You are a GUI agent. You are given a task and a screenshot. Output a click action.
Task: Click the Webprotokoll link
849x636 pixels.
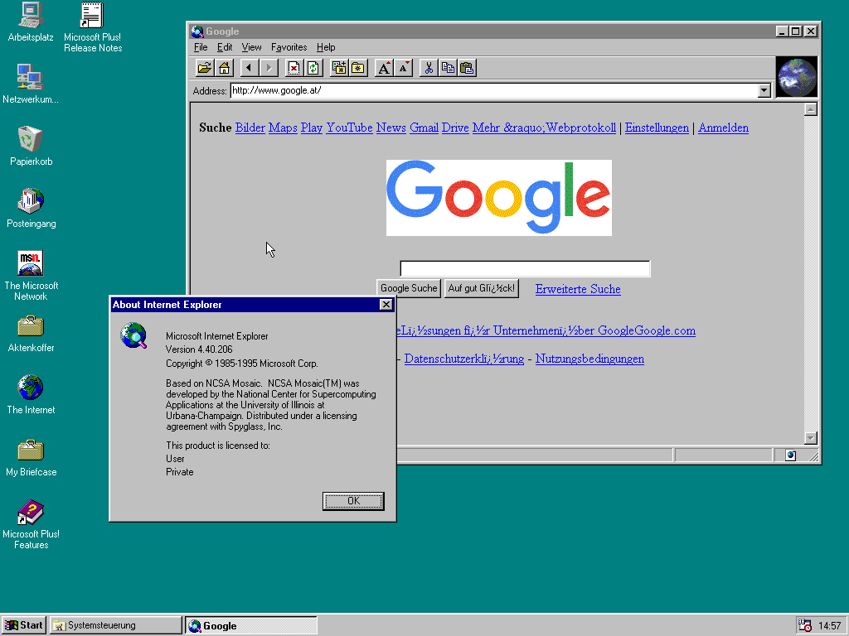coord(580,128)
